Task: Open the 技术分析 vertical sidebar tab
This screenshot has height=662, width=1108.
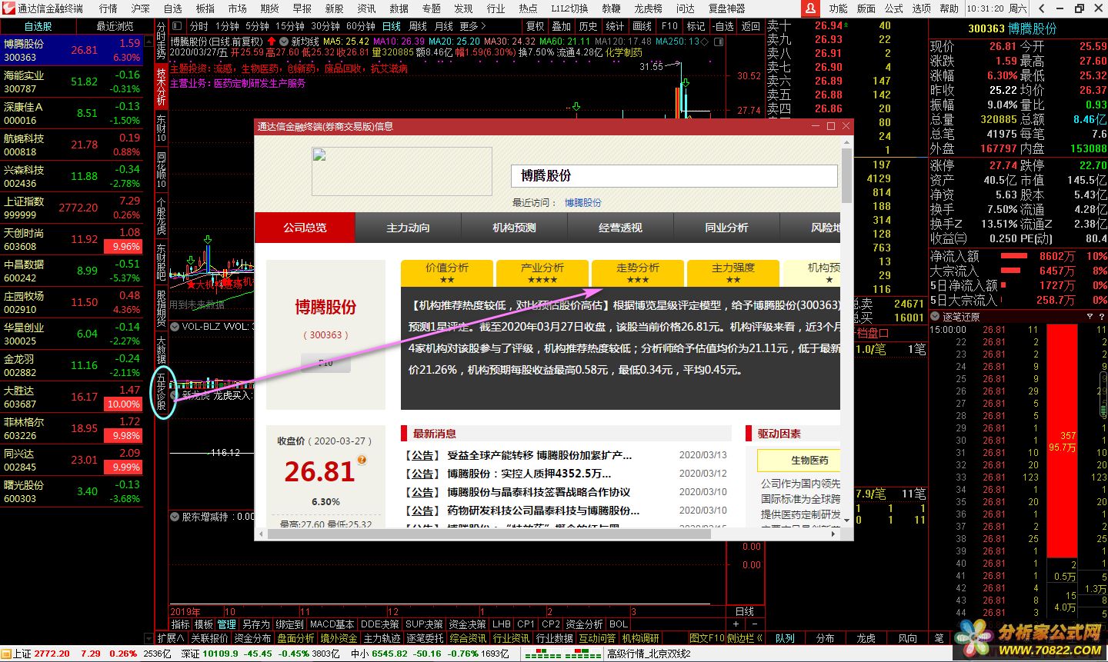Action: tap(162, 86)
